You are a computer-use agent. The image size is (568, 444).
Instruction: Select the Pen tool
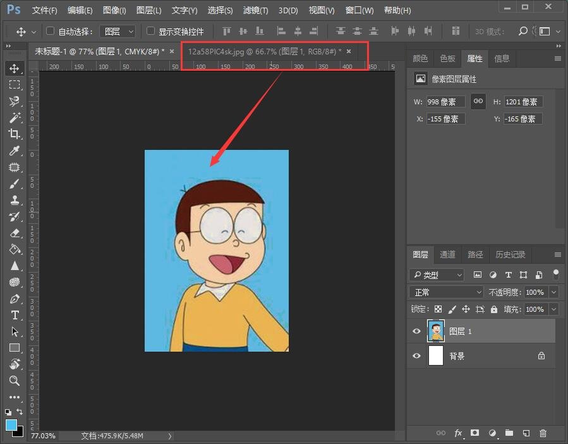(x=14, y=299)
